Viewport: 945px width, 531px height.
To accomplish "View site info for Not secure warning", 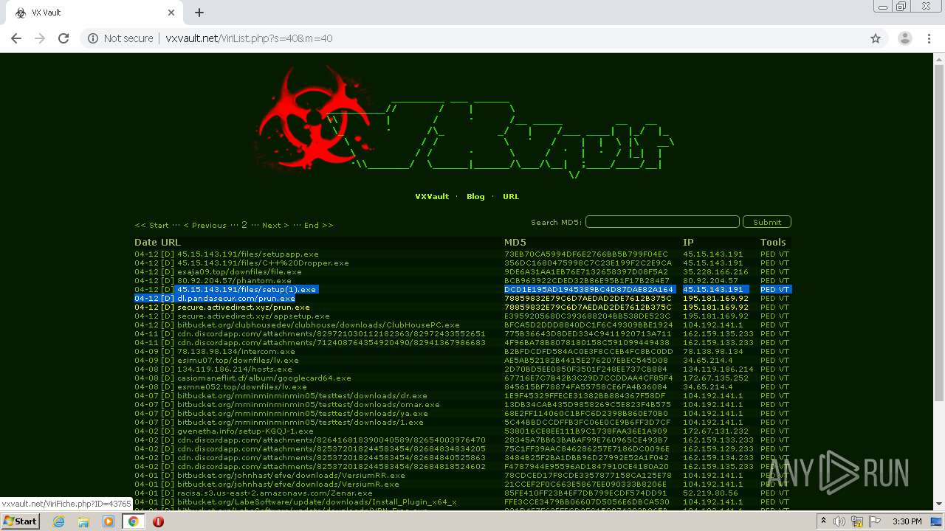I will click(120, 38).
